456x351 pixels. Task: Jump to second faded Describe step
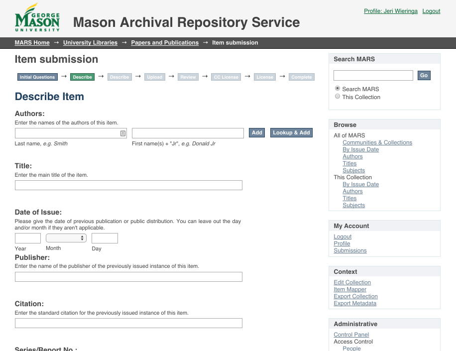119,77
